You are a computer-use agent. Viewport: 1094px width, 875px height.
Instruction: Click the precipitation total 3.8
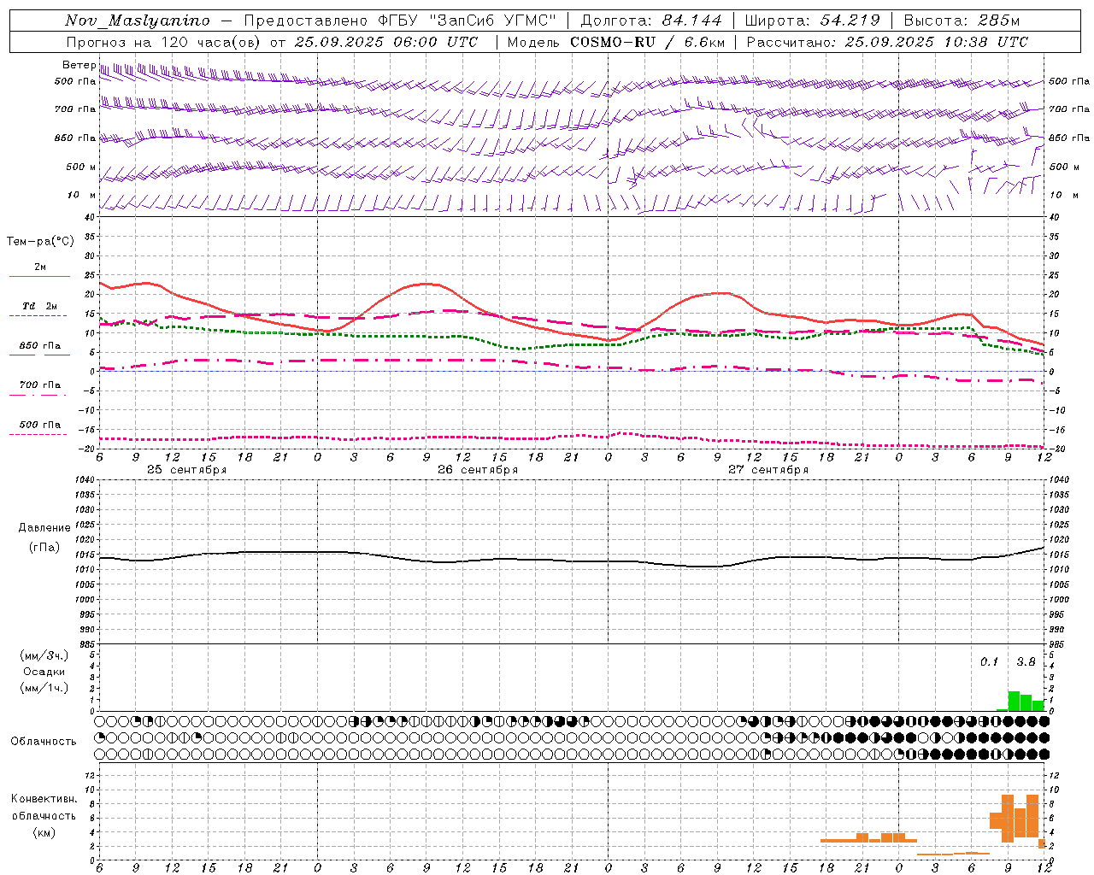click(x=1026, y=661)
